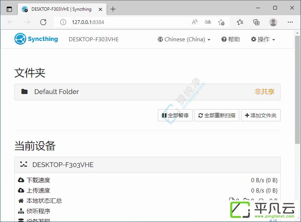Screen dimensions: 301x222
Task: Click the 全部重新扫描 button
Action: (x=217, y=115)
